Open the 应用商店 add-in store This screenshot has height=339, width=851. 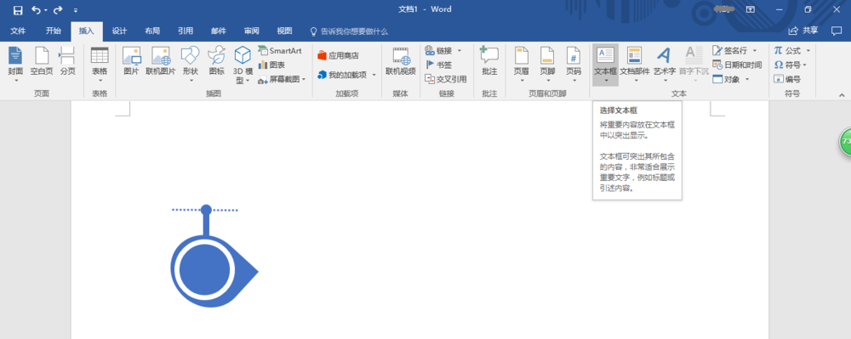(338, 55)
